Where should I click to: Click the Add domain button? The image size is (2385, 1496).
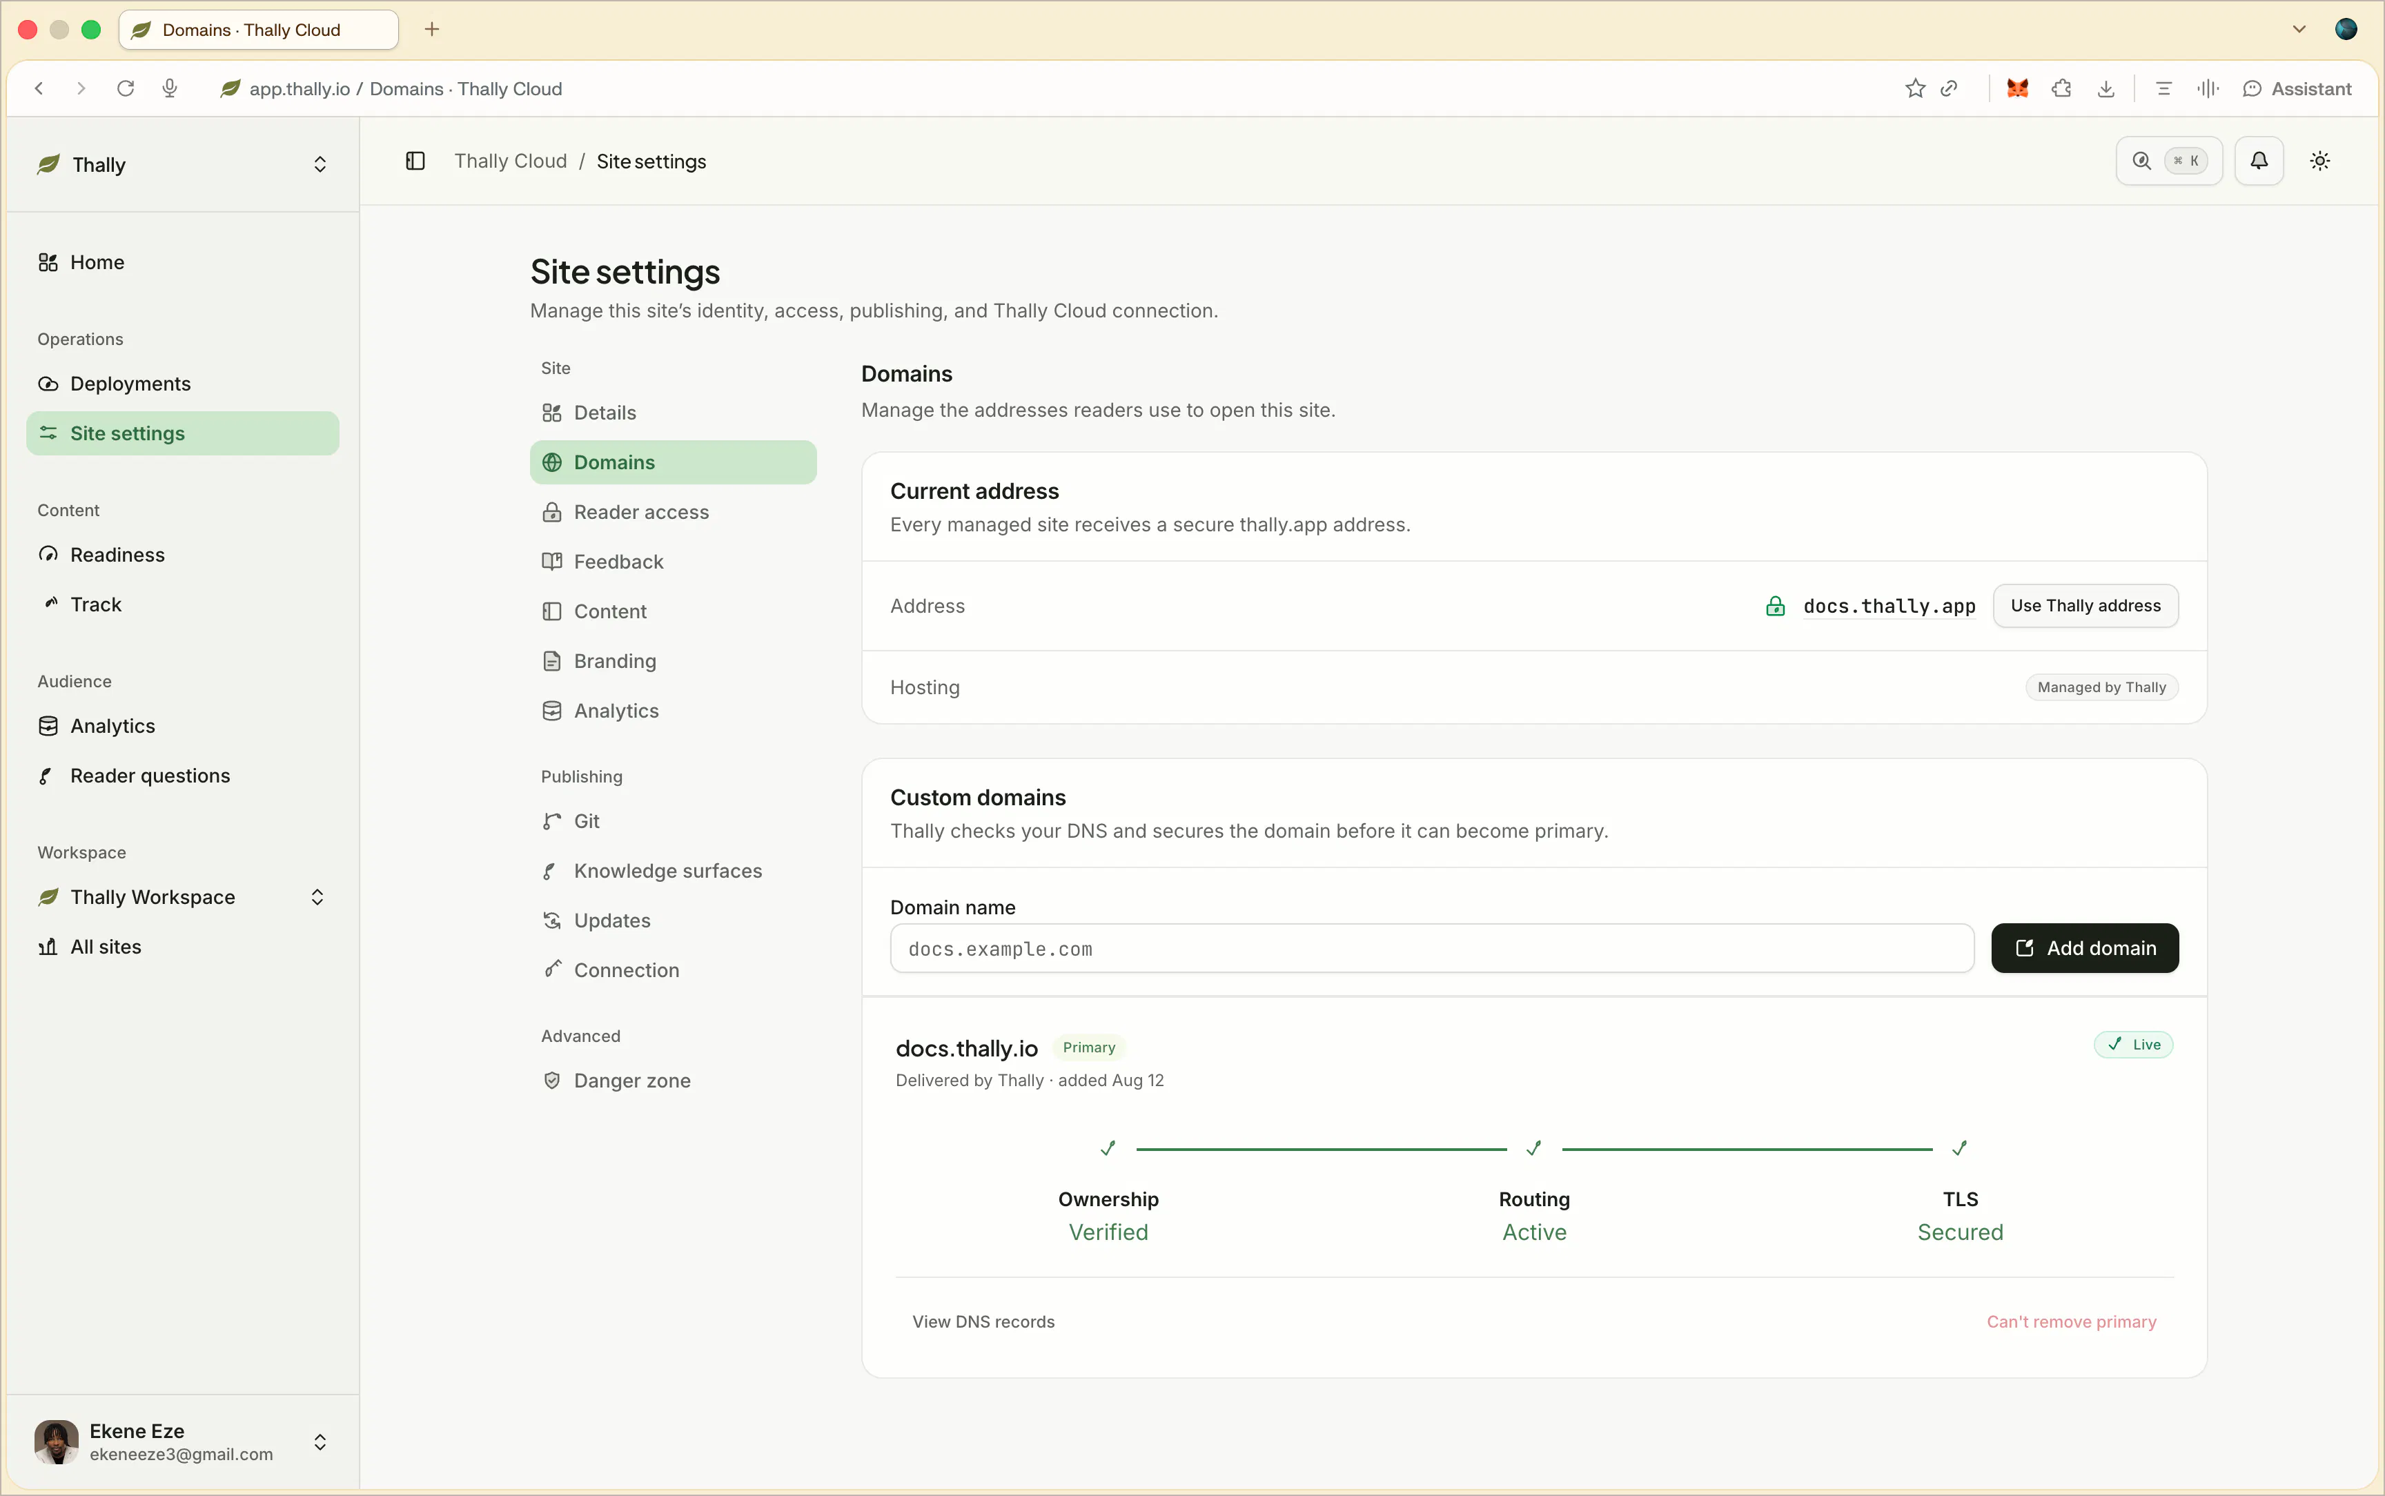point(2084,949)
